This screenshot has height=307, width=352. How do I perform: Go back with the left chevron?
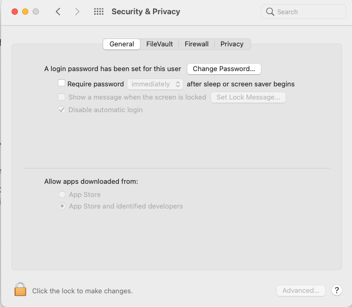pyautogui.click(x=58, y=12)
